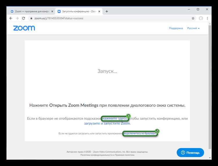Viewport: 218px width, 166px height.
Task: Open a new tab with plus button
Action: tap(107, 11)
